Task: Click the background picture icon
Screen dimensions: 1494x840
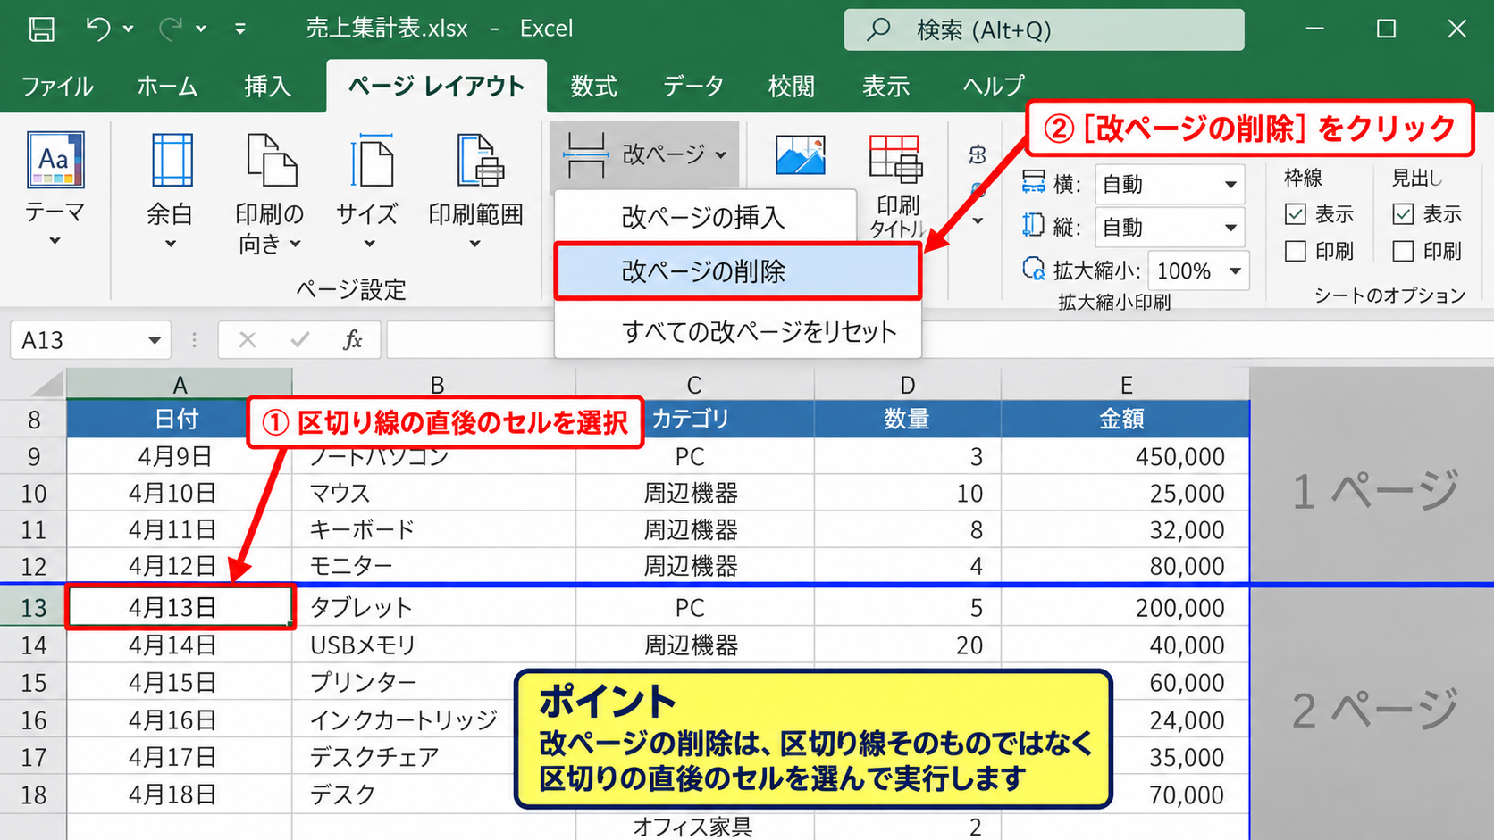Action: coord(800,156)
